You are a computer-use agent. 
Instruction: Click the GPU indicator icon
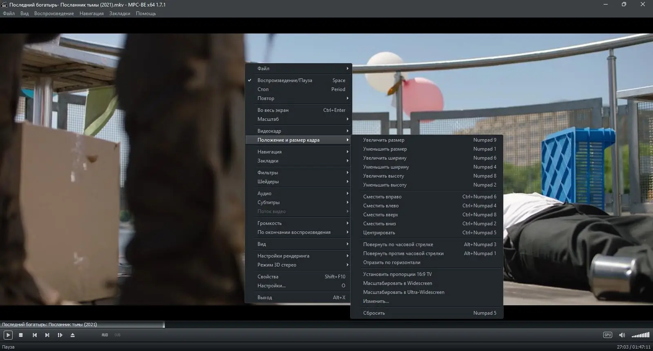(608, 335)
